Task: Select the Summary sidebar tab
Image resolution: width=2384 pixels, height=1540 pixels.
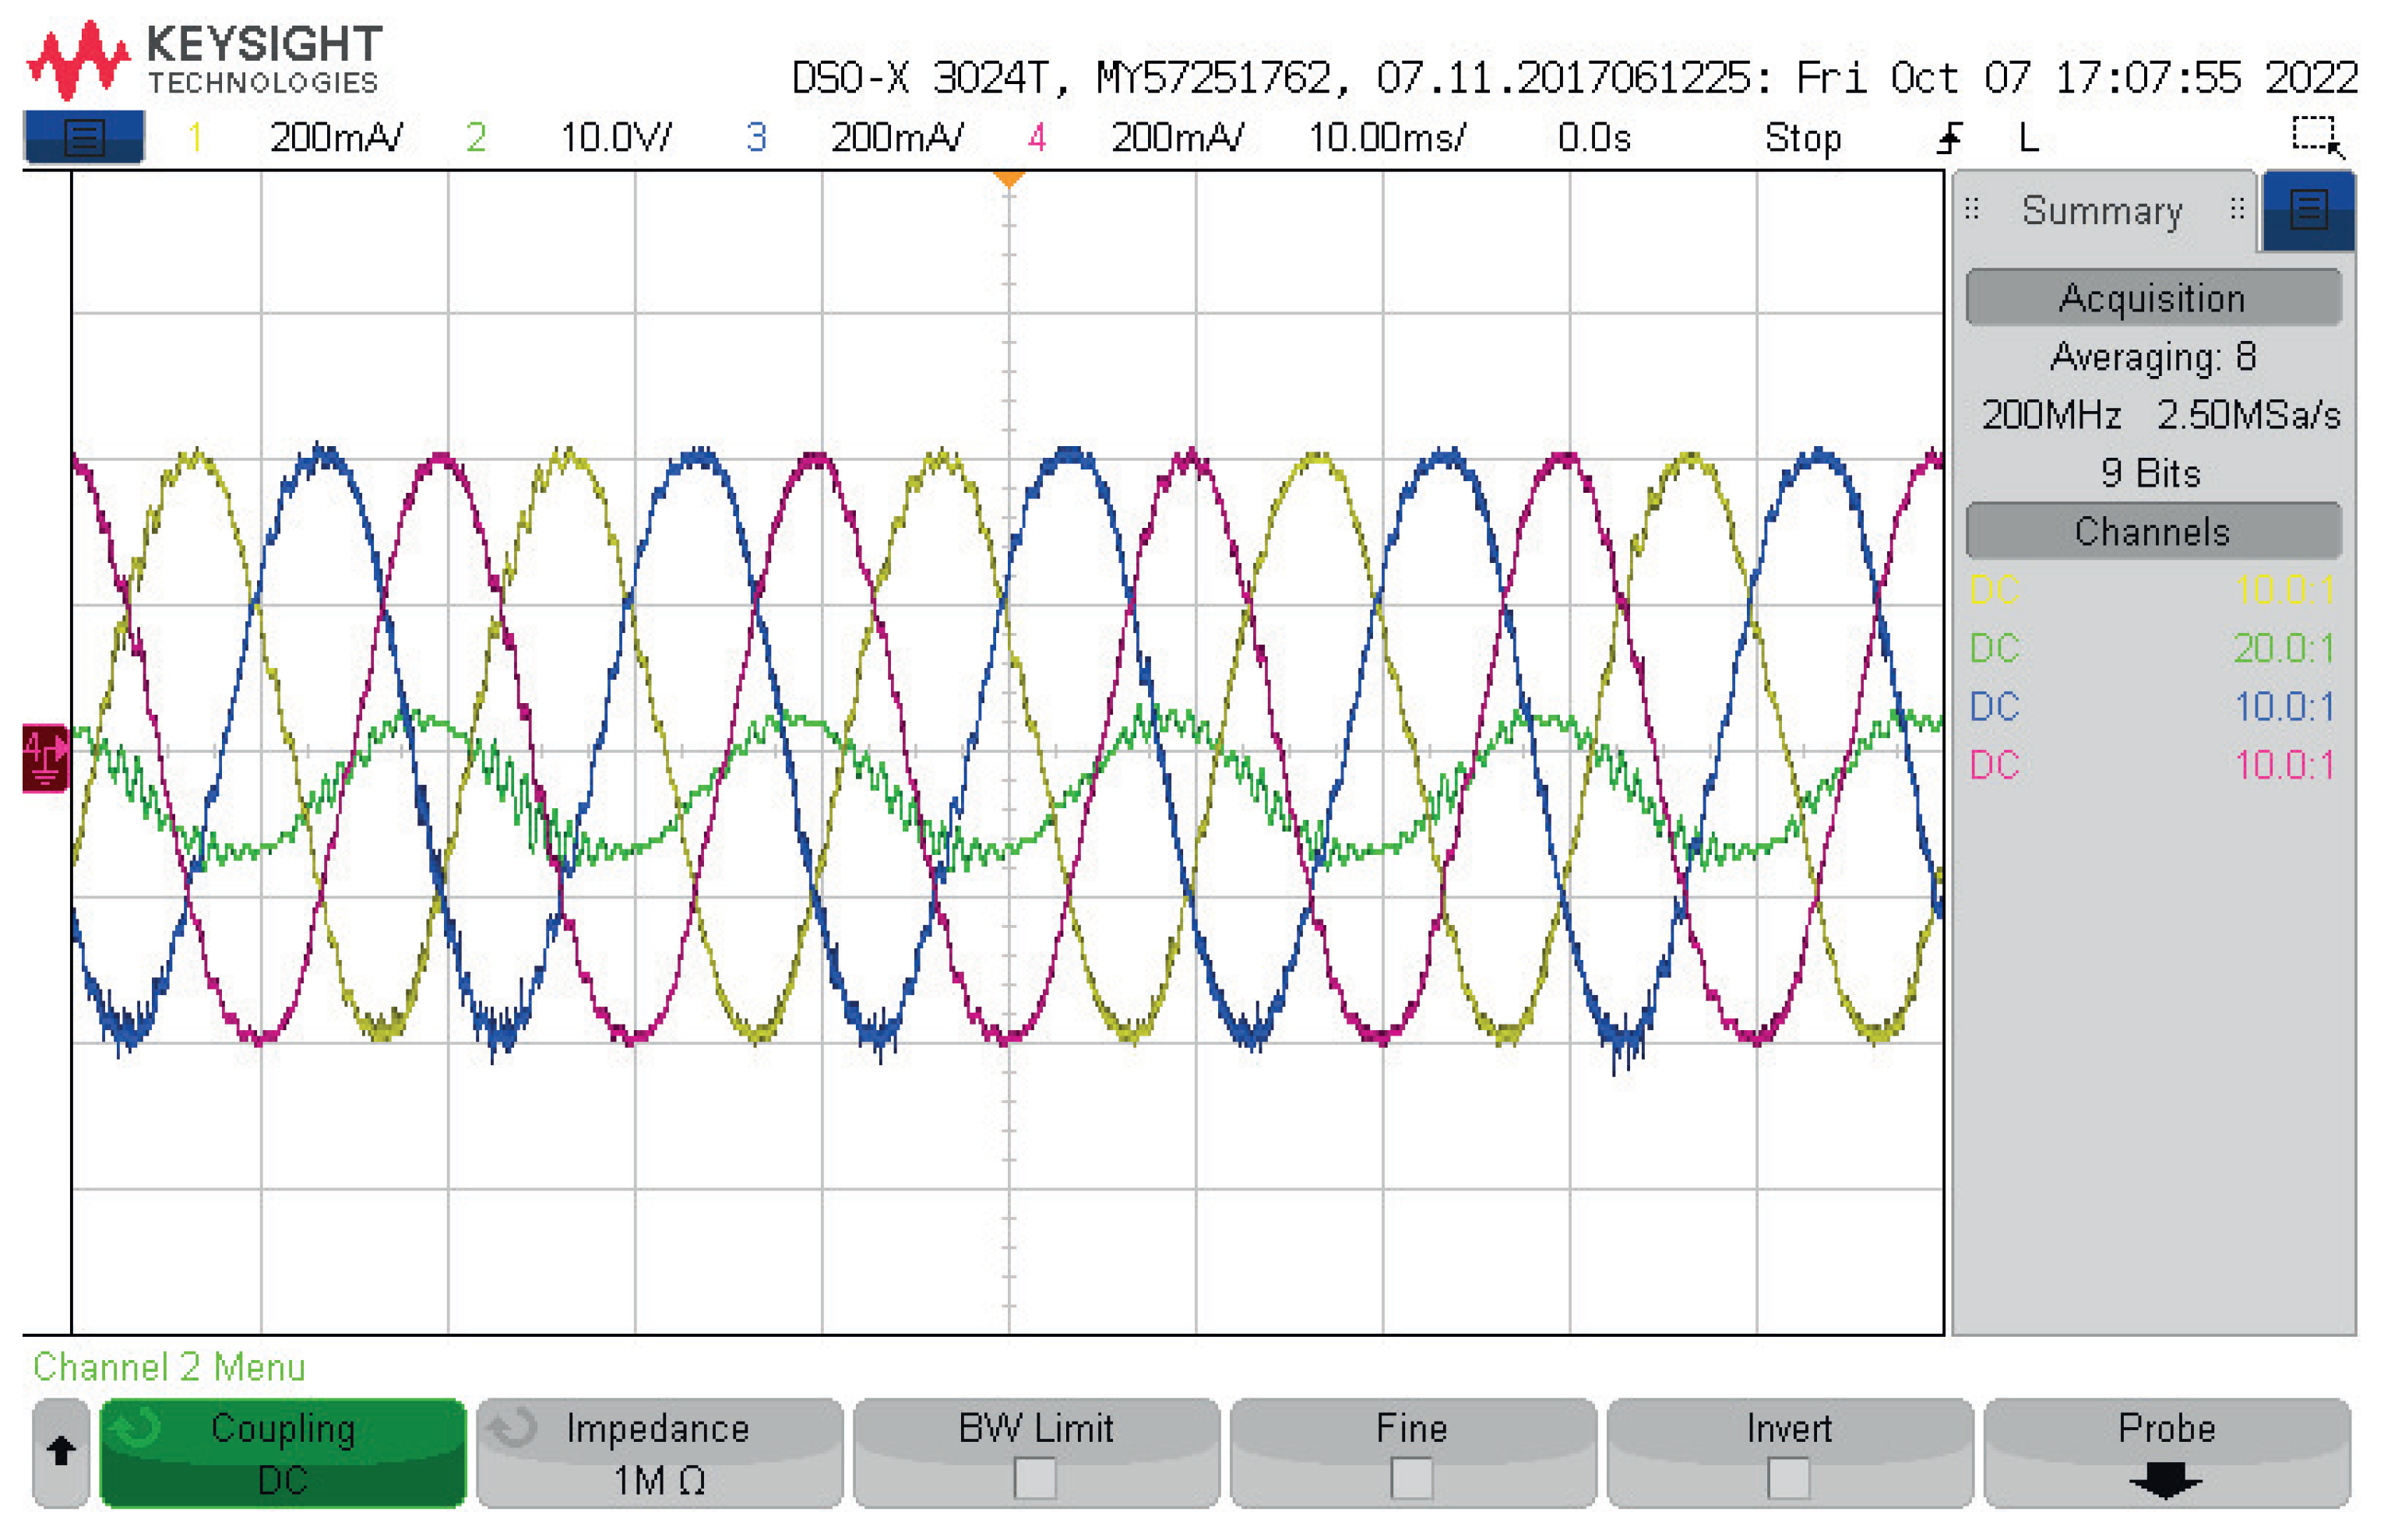Action: click(2102, 211)
